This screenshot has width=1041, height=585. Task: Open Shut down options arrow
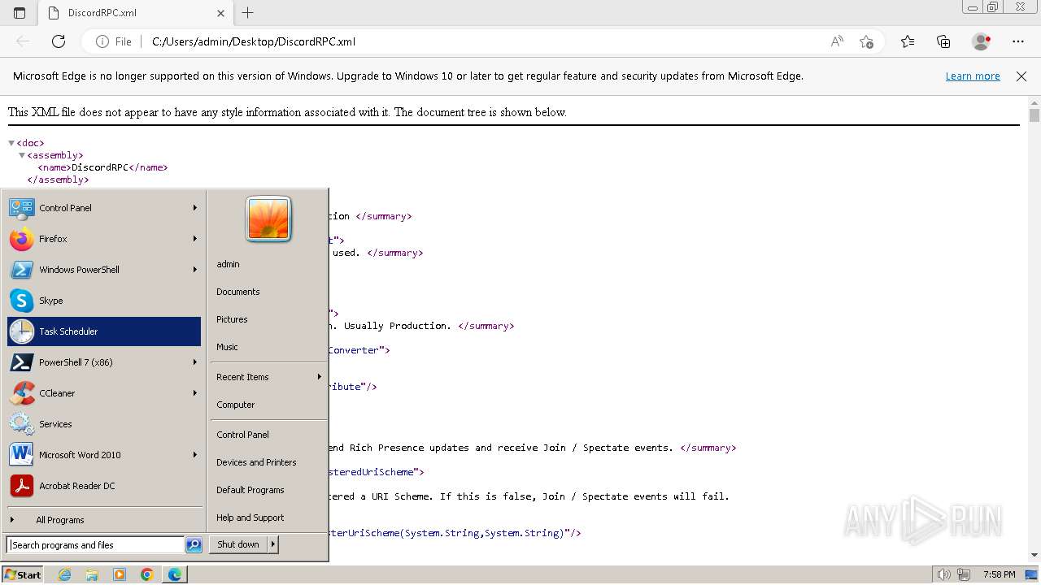[x=273, y=544]
